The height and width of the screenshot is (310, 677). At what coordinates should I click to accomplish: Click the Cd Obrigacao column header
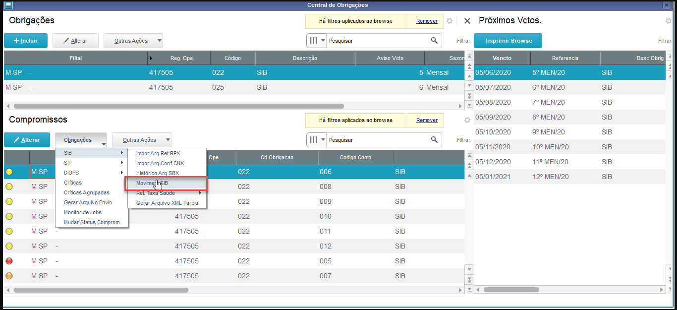coord(277,157)
